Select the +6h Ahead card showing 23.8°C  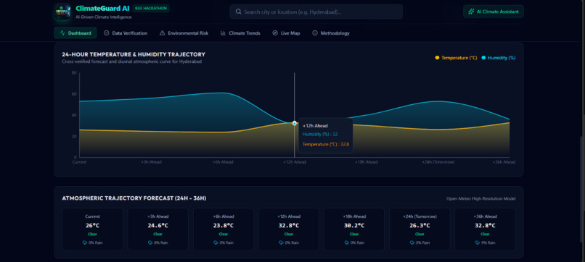click(x=223, y=229)
